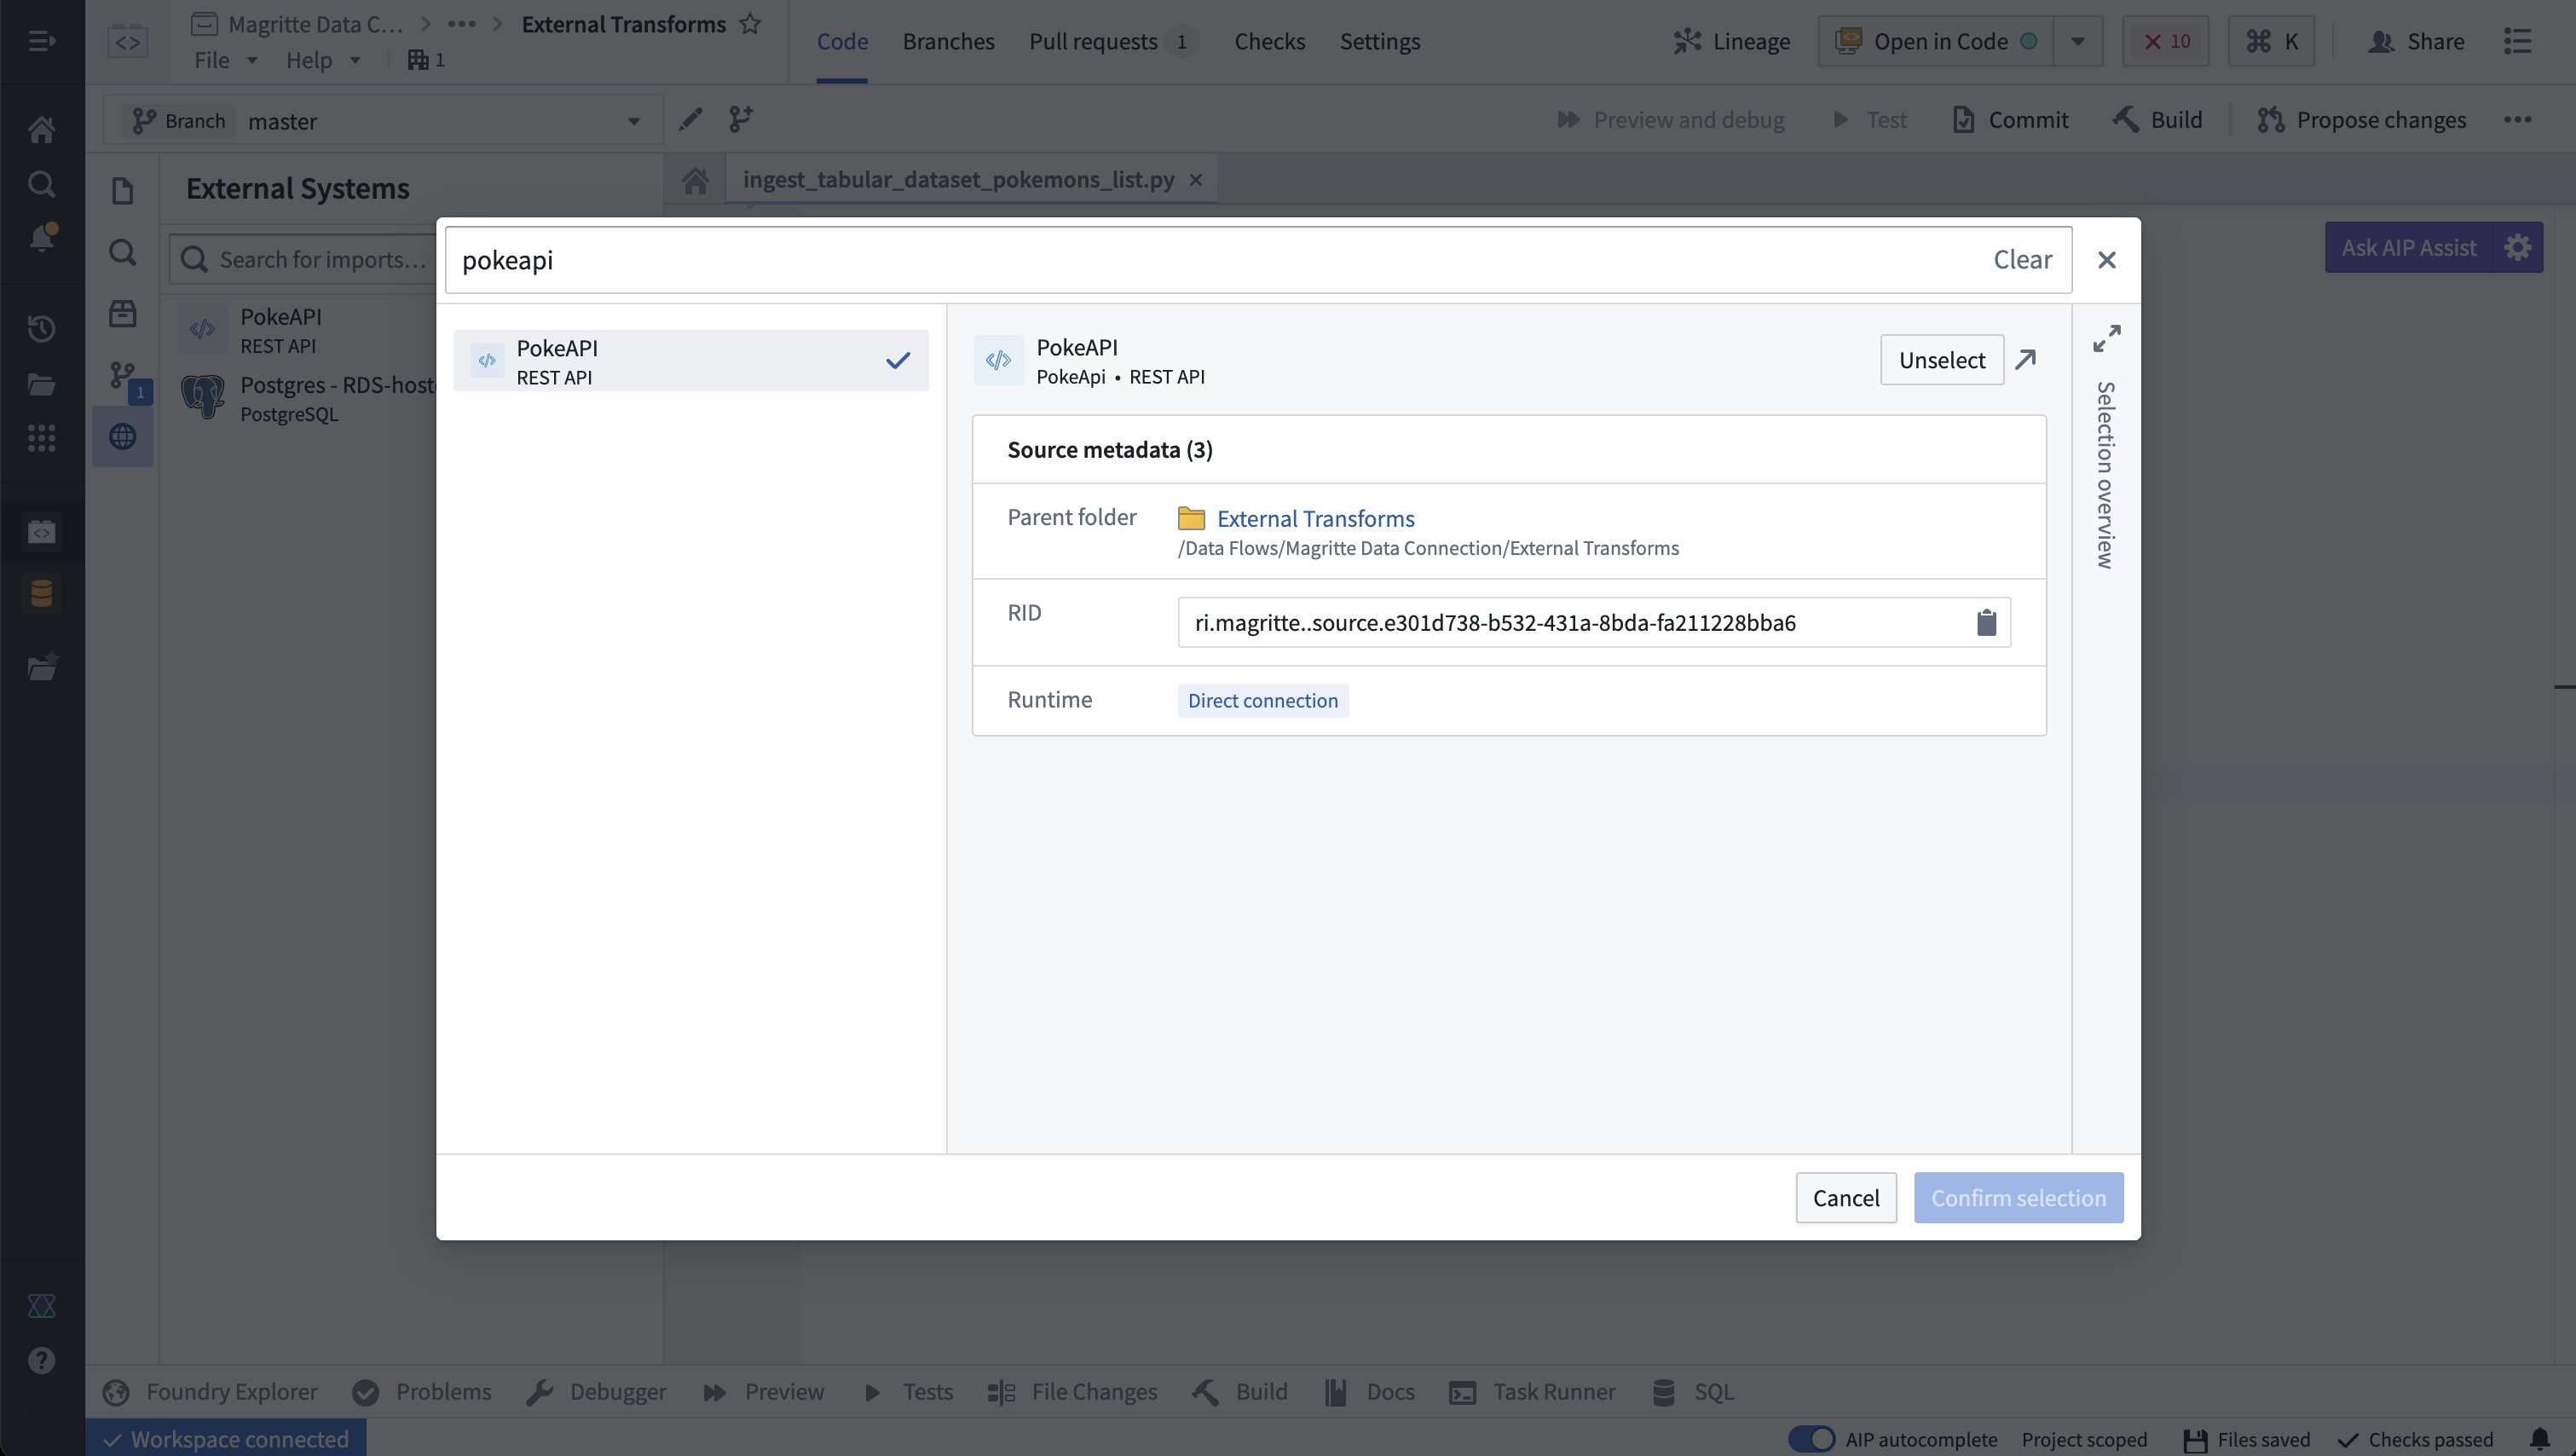
Task: Open the code search panel icon
Action: tap(122, 252)
